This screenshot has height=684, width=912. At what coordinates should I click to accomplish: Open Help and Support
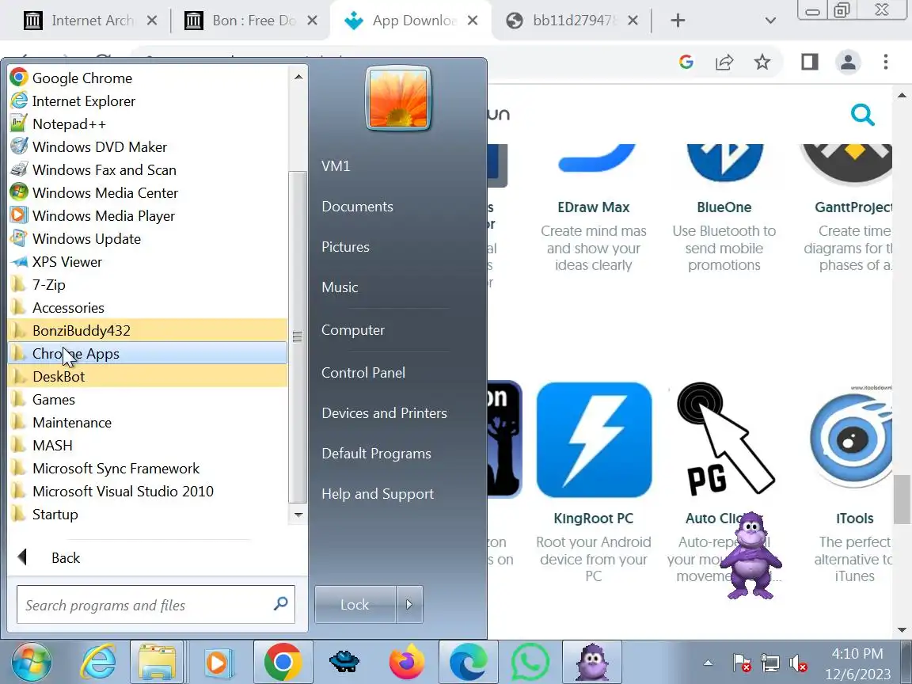click(378, 494)
